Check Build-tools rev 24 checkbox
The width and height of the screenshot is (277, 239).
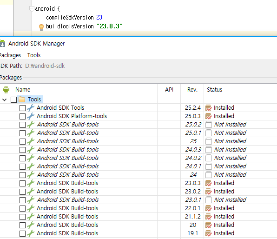click(x=22, y=175)
